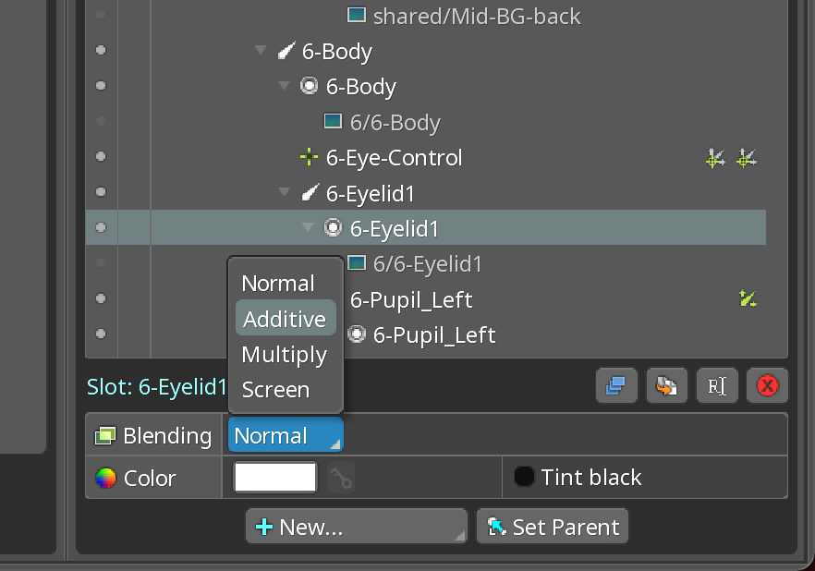Click the red Delete icon in the slot toolbar
The height and width of the screenshot is (571, 815).
tap(767, 385)
